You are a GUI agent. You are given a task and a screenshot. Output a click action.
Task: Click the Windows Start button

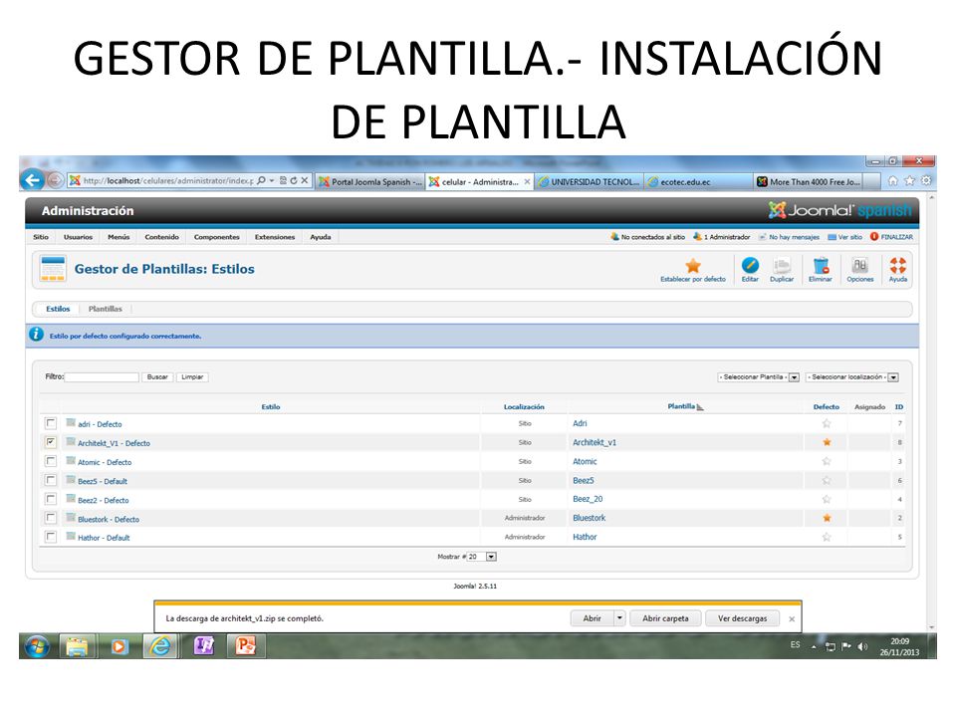click(x=37, y=646)
